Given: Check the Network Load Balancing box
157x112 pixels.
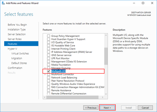Looking at the screenshot, I should click(49, 78).
